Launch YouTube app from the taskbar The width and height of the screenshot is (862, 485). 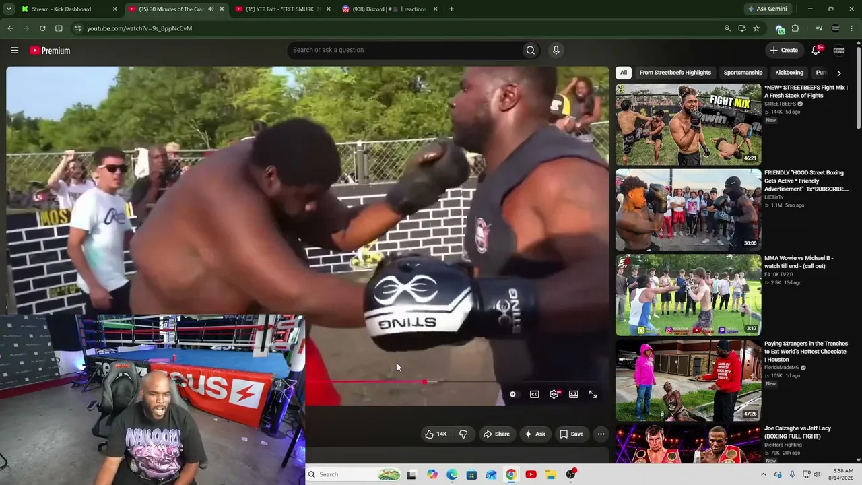coord(531,474)
